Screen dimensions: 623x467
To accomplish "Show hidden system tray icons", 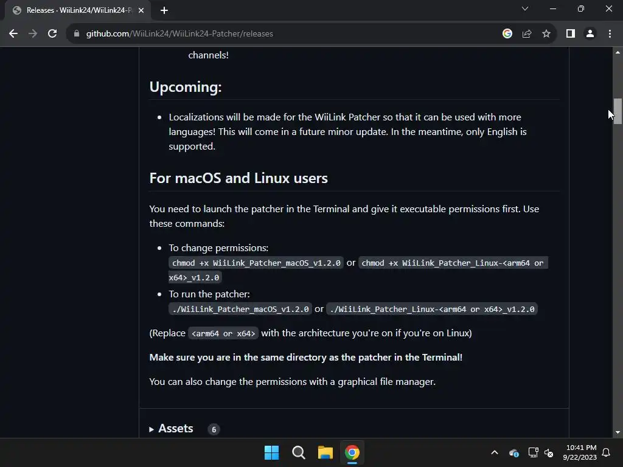I will click(495, 452).
